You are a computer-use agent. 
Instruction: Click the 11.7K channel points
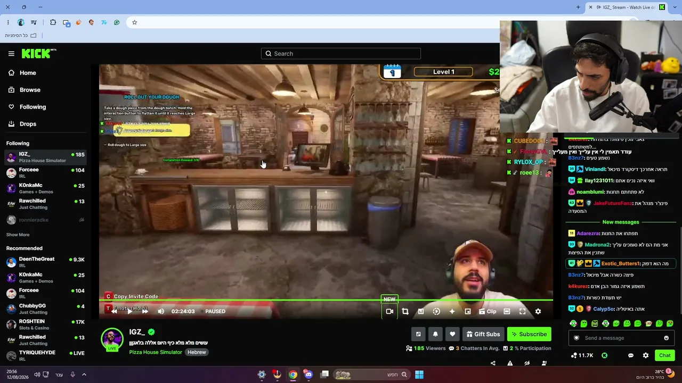(582, 355)
